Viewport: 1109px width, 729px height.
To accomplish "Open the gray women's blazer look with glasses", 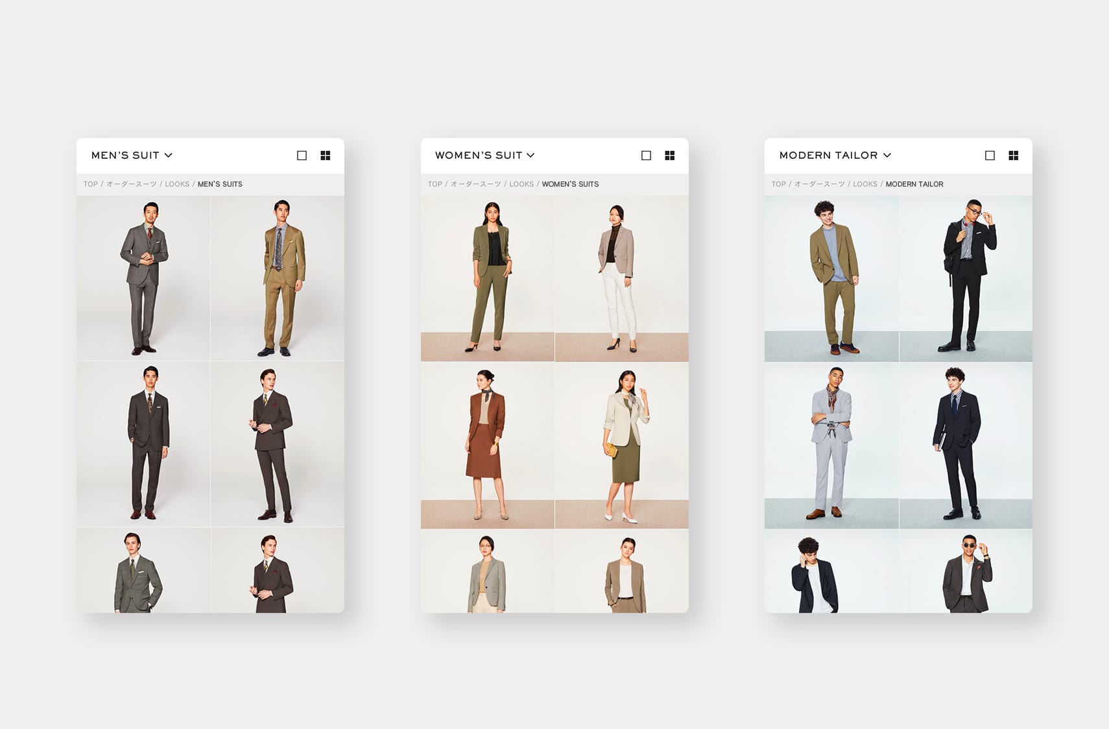I will [x=488, y=572].
